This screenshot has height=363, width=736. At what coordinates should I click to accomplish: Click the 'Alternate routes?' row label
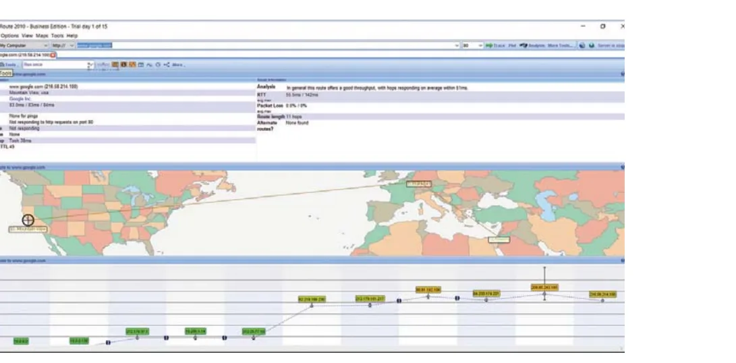point(267,125)
